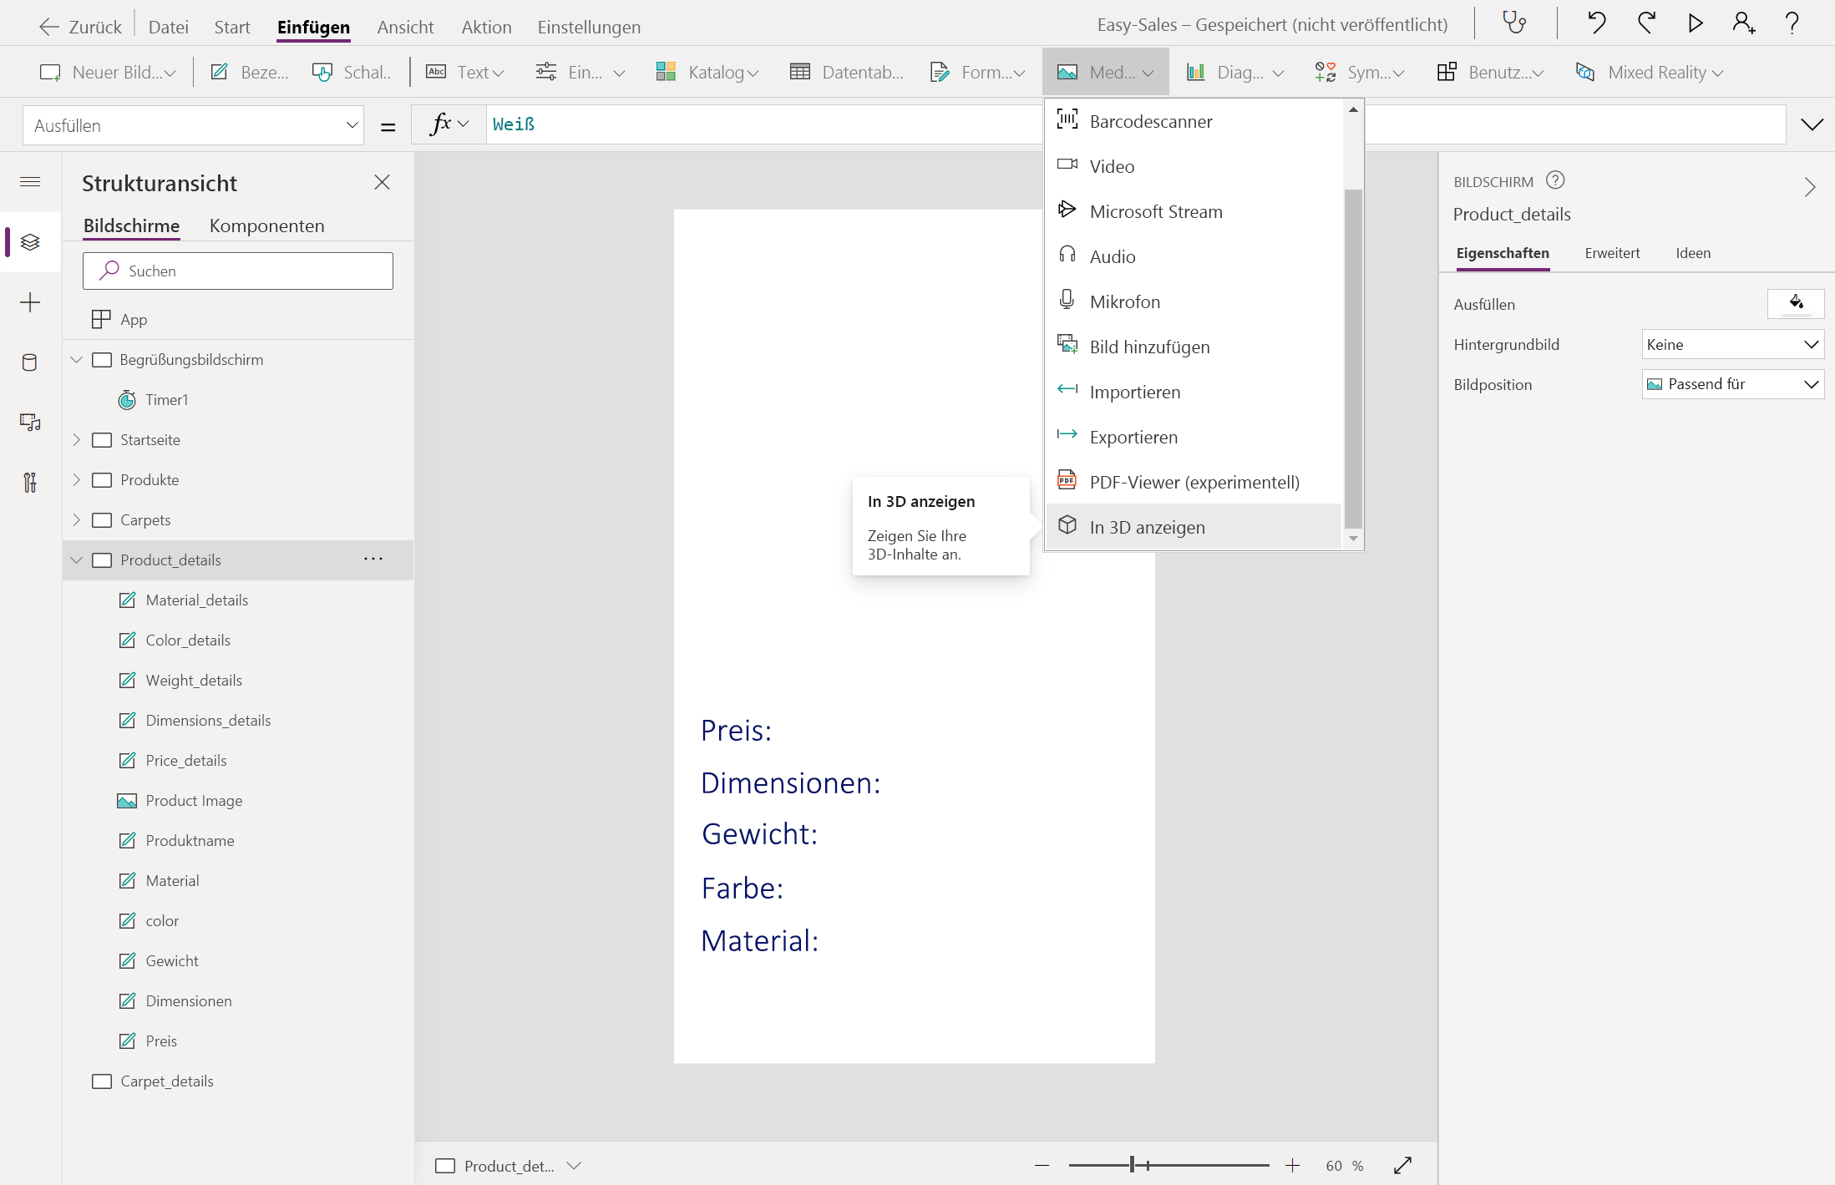
Task: Click the Insert plus sidebar icon
Action: (x=30, y=302)
